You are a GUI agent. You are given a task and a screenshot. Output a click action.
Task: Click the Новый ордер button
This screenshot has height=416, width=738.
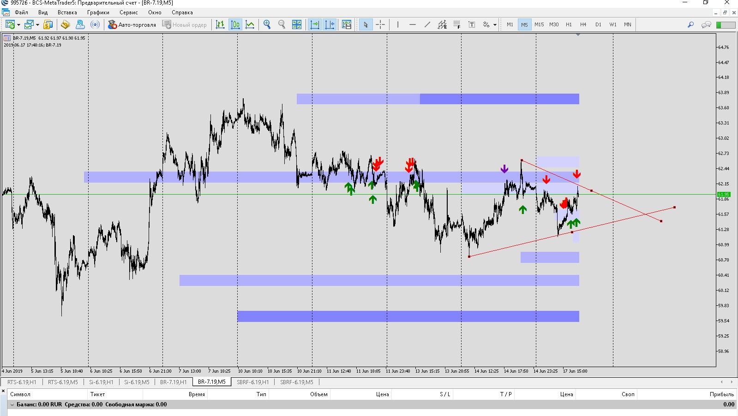click(x=184, y=24)
